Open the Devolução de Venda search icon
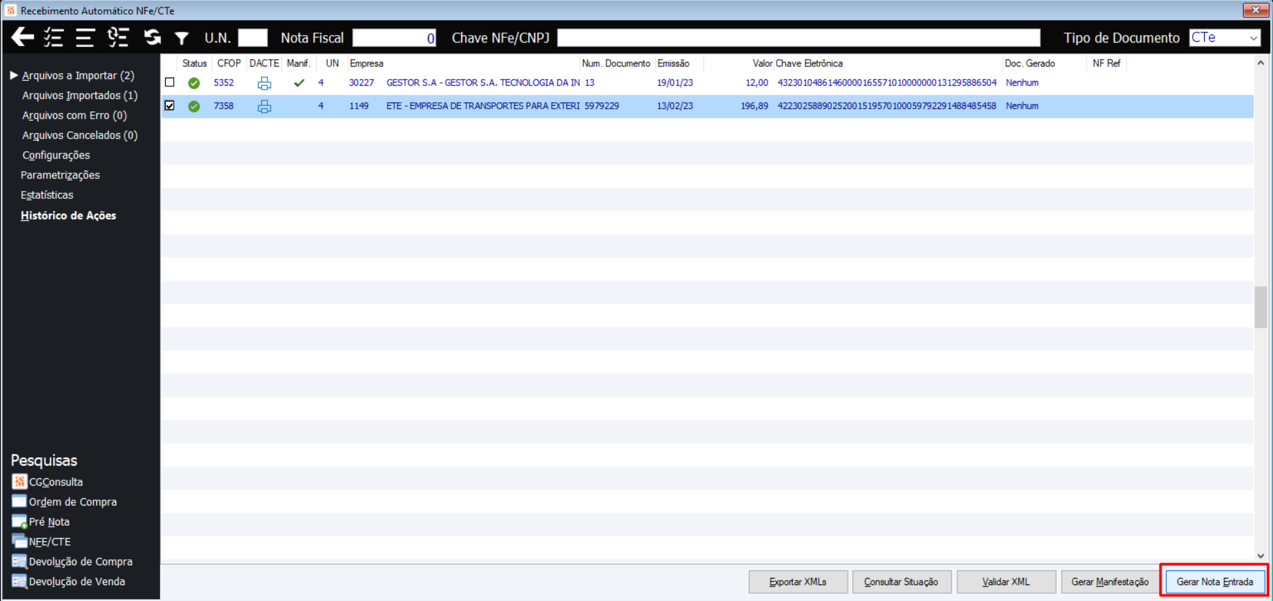Screen dimensions: 1273x601 19,581
